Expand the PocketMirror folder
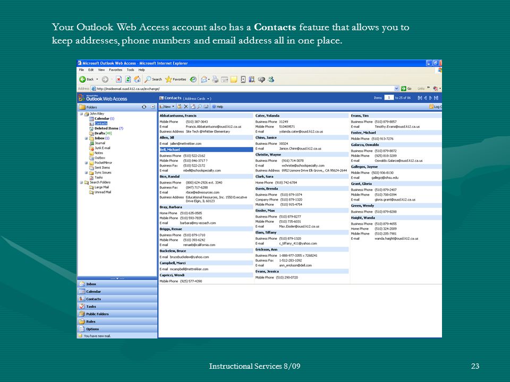The image size is (510, 382). point(86,163)
